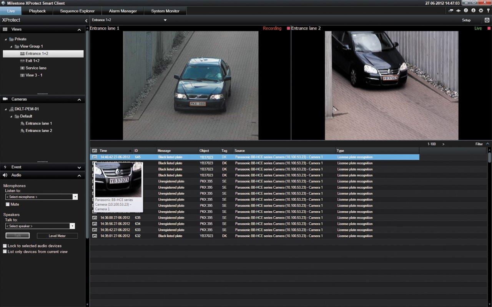Image resolution: width=492 pixels, height=307 pixels.
Task: Select the Service lane view
Action: pyautogui.click(x=36, y=68)
